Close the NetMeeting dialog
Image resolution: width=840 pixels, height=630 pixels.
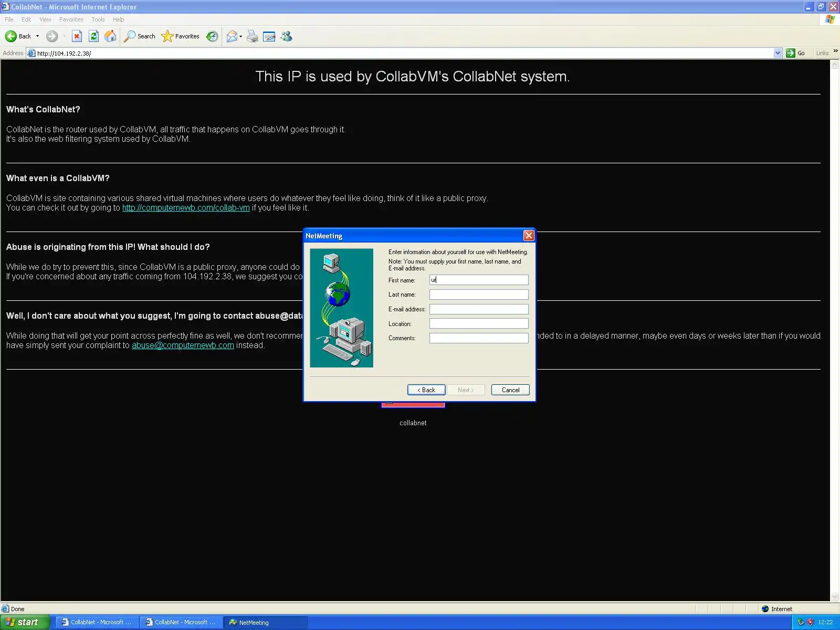(529, 236)
